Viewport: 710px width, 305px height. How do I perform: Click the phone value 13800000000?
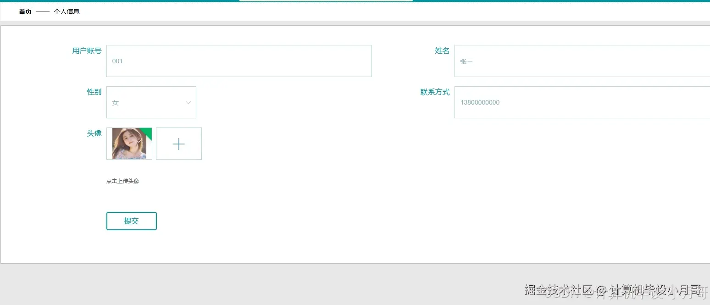(x=480, y=102)
